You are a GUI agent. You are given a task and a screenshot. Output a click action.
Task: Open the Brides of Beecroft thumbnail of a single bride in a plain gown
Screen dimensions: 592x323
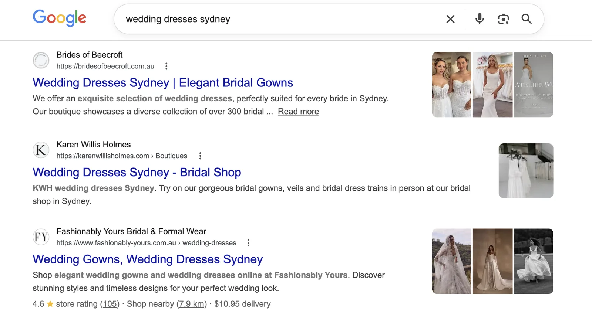point(493,85)
